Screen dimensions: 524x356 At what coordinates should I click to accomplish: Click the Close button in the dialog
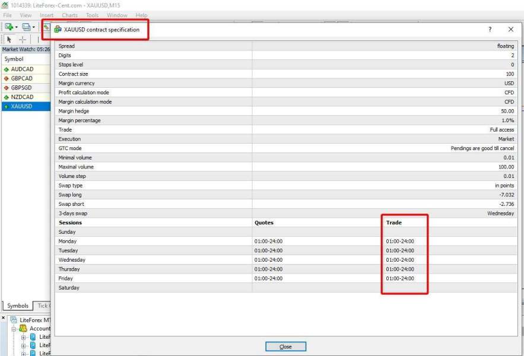point(285,347)
